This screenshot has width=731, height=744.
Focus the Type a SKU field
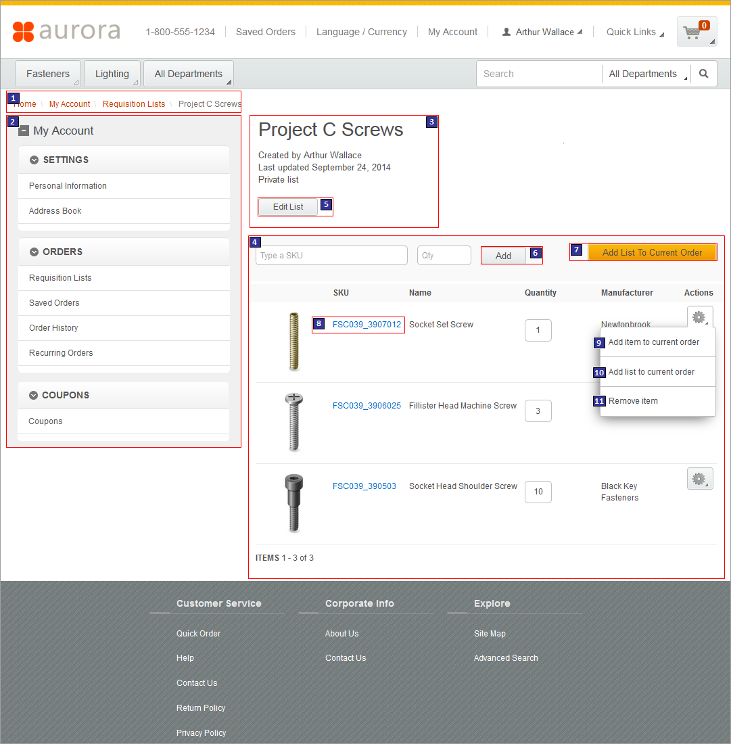(331, 255)
